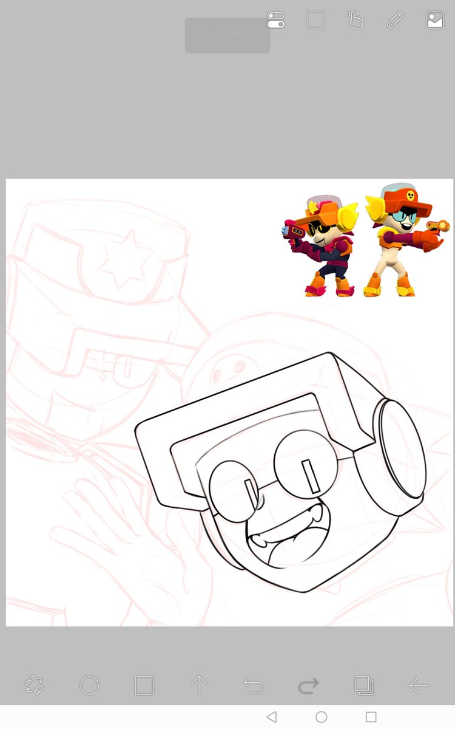Open the stabilizer toggle settings icon
This screenshot has width=455, height=729.
[x=275, y=20]
